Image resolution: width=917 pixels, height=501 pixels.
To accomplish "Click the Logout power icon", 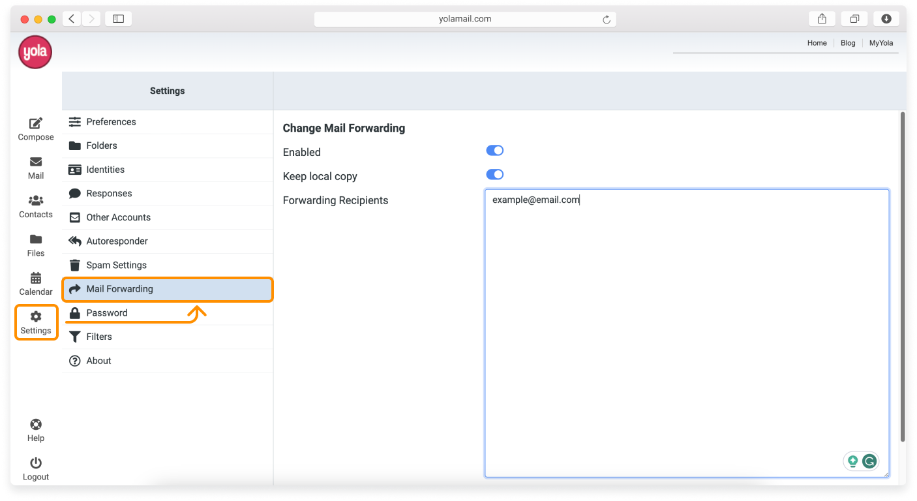I will [x=35, y=462].
